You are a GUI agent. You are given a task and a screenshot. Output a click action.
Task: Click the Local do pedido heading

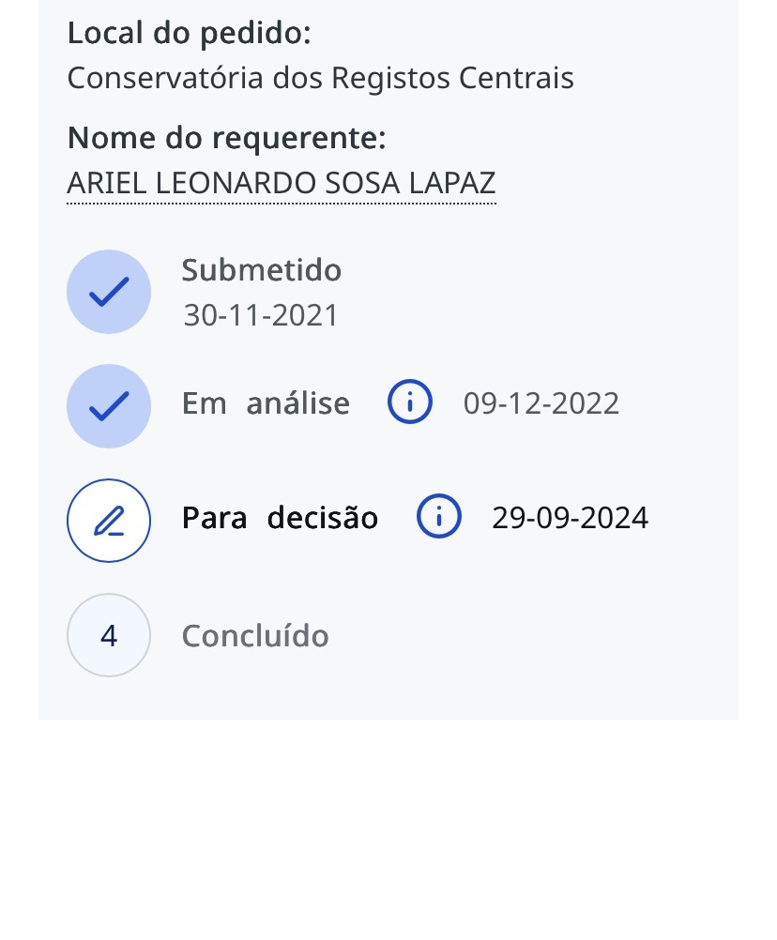click(189, 34)
